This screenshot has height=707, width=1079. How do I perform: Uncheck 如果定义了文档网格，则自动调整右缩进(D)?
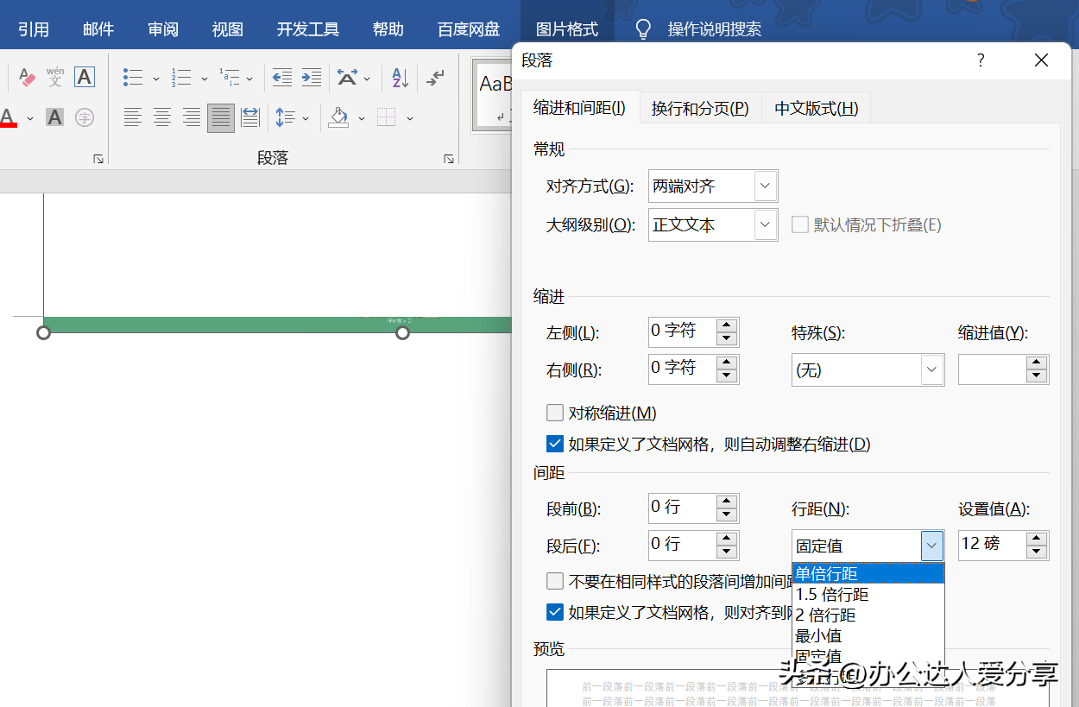click(555, 444)
